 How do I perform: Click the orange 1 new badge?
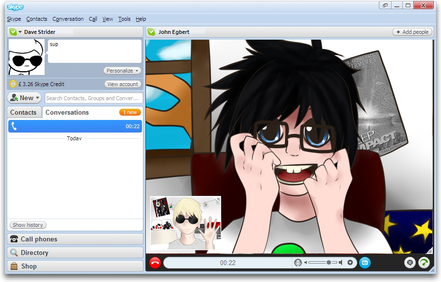tap(130, 112)
